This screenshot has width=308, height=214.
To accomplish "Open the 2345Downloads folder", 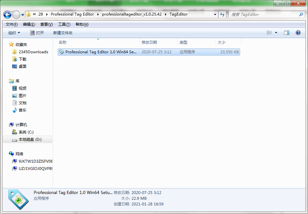I will 33,52.
